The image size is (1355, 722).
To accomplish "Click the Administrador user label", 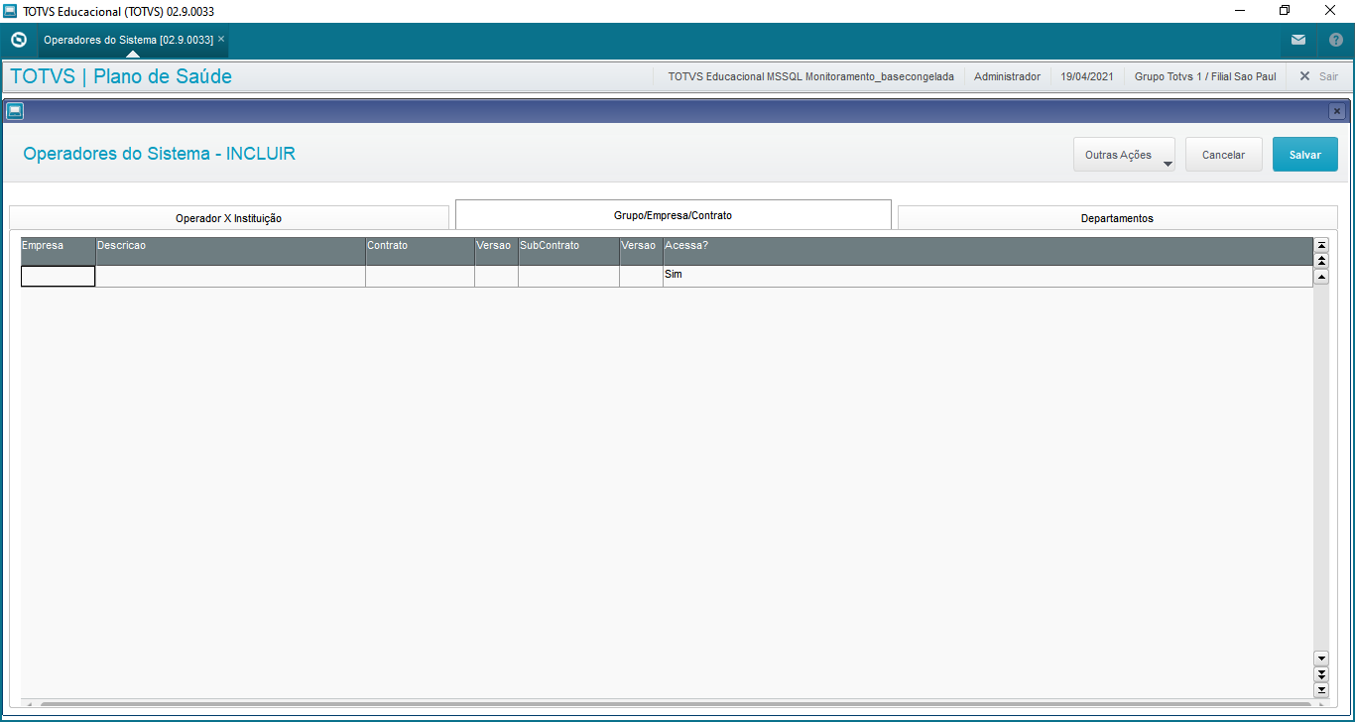I will pos(1007,76).
